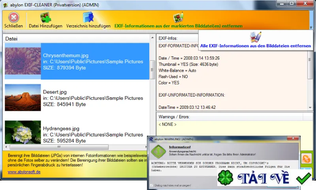
Task: Click the < NONE > warnings entry
Action: [167, 125]
